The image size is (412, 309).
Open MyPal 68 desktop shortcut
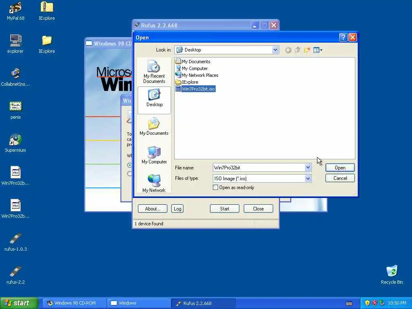pos(16,10)
